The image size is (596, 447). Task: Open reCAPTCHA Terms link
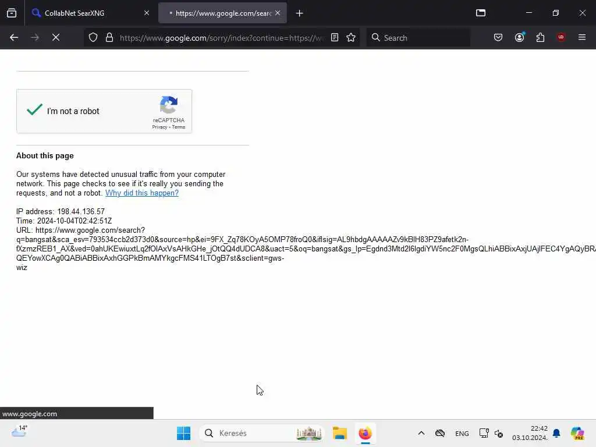(x=179, y=127)
